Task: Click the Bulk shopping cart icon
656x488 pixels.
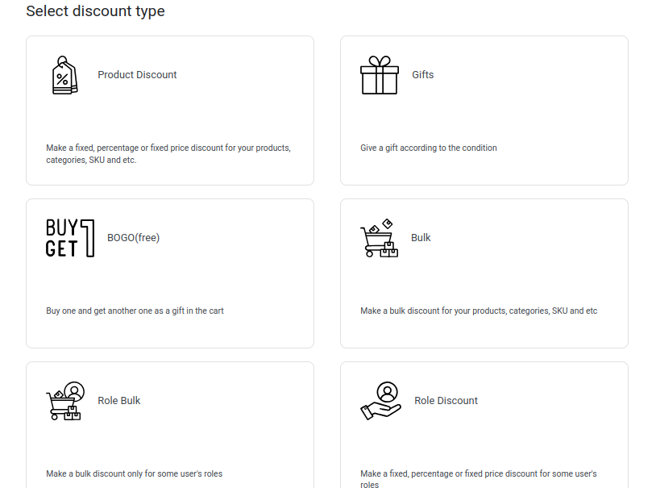Action: [379, 238]
